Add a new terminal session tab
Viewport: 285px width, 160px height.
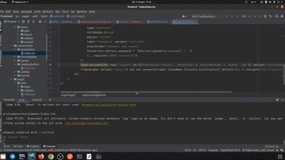point(50,100)
